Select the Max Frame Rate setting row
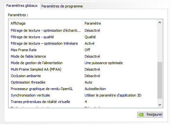The width and height of the screenshot is (171, 126). pos(83,50)
